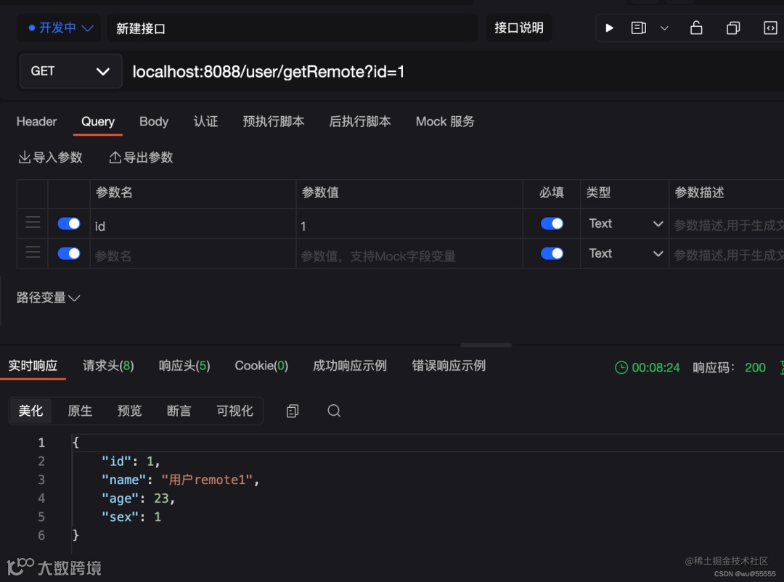
Task: Click the 新建接口 name field
Action: [x=292, y=28]
